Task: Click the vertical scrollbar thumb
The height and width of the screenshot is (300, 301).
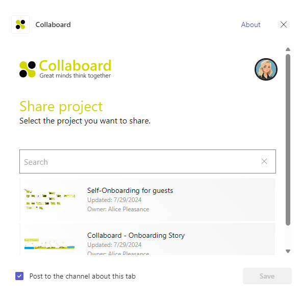Action: (x=288, y=140)
